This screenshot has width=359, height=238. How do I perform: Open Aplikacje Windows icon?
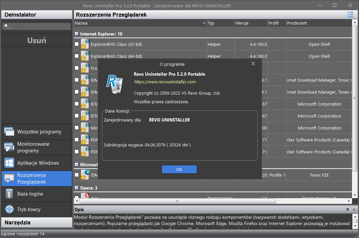(9, 163)
